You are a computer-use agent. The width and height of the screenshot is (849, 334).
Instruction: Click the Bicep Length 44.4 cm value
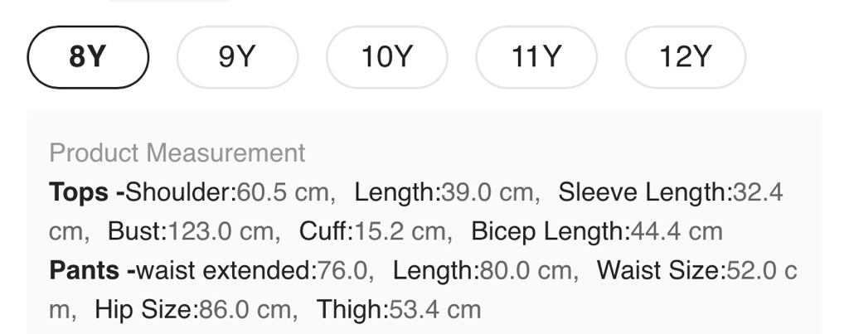[x=596, y=231]
